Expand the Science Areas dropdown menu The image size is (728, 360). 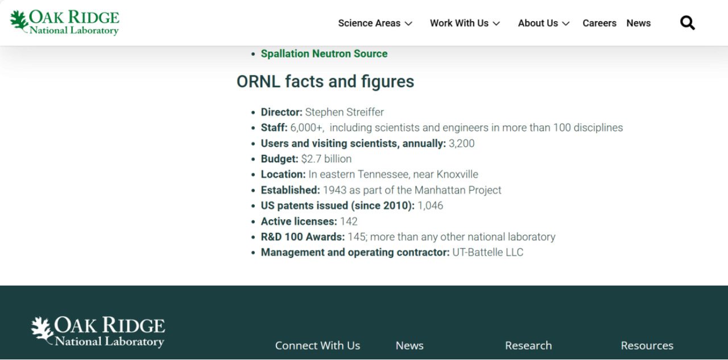pos(375,23)
